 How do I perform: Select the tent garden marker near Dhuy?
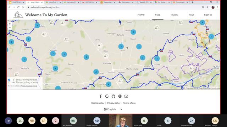tap(106, 56)
